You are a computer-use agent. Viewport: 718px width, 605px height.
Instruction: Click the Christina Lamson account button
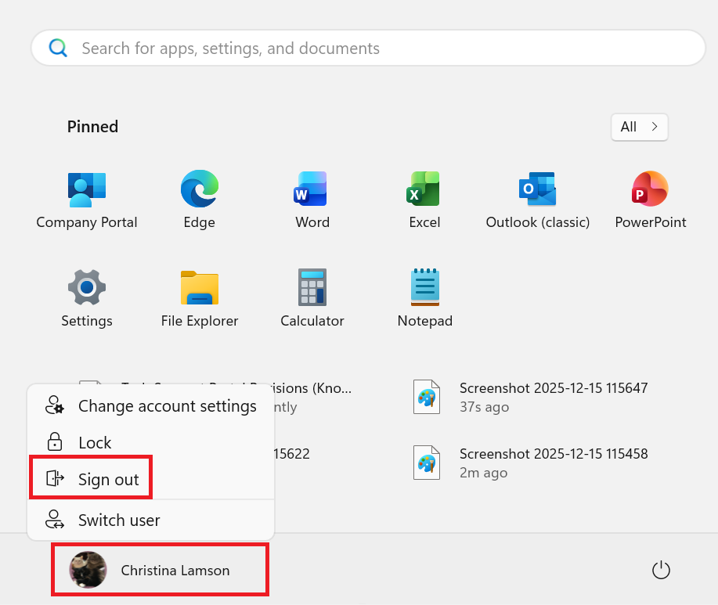click(x=160, y=570)
